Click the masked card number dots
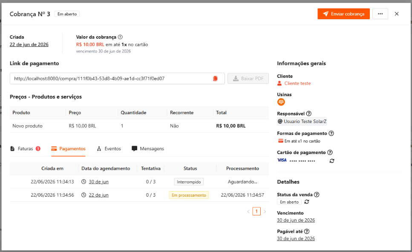Viewport: 412px width, 252px height. [x=302, y=160]
